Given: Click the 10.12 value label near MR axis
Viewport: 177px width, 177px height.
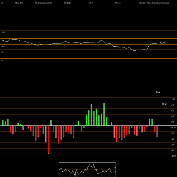Looking at the screenshot, I should [x=165, y=104].
